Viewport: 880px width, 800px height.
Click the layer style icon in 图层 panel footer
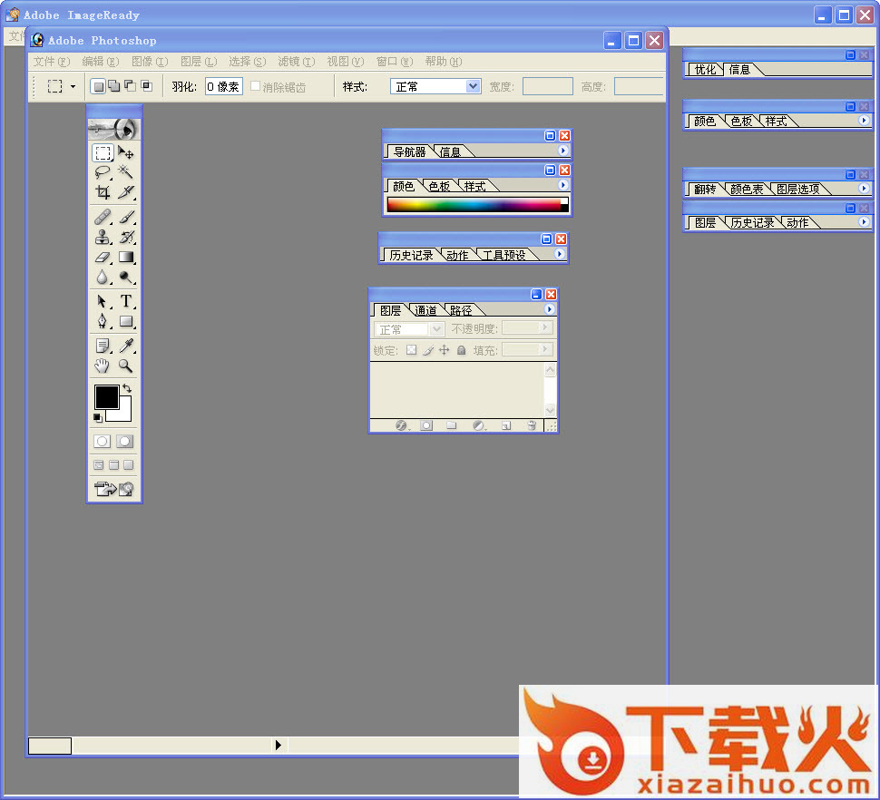point(401,425)
